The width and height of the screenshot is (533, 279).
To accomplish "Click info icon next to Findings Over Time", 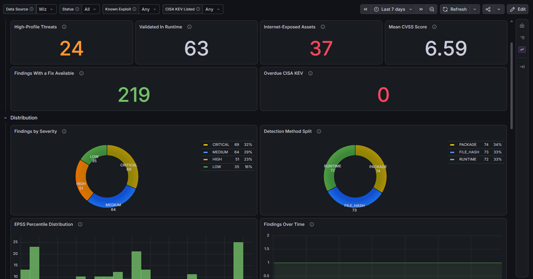I will click(312, 224).
